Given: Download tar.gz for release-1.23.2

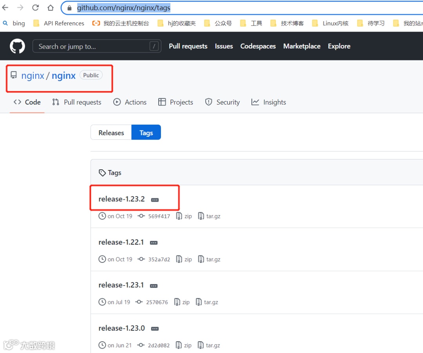Looking at the screenshot, I should point(209,216).
